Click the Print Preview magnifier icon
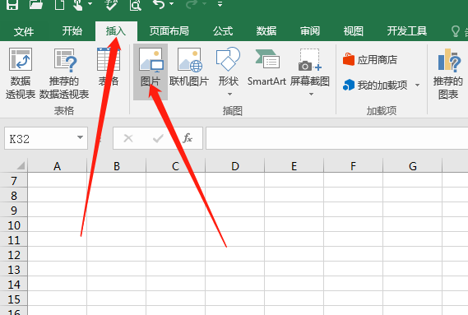The width and height of the screenshot is (468, 315). coord(135,5)
